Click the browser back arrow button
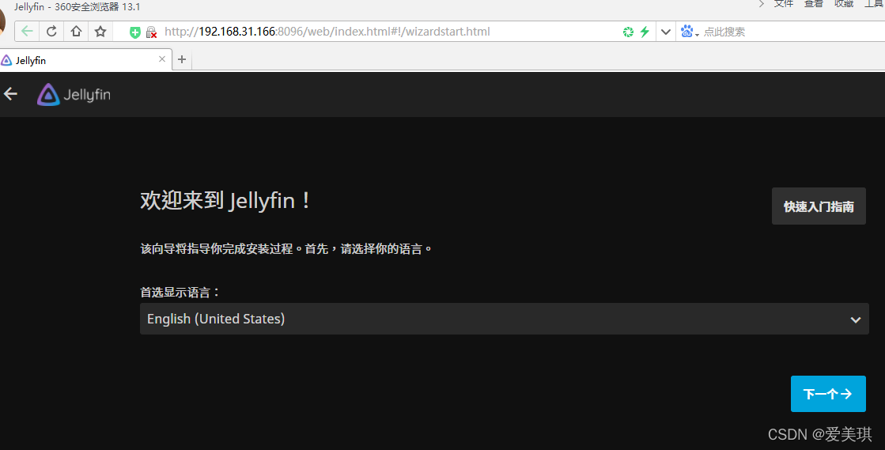 click(27, 32)
